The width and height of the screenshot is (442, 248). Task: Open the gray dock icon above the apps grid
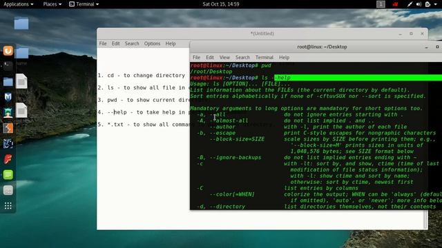click(8, 190)
